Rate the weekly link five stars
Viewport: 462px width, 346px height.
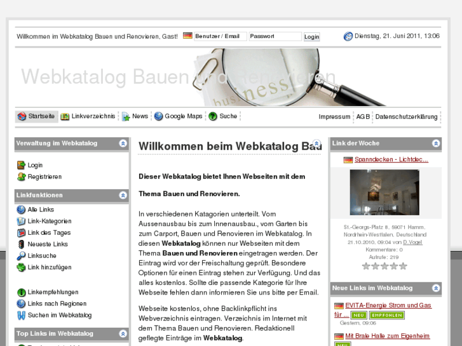(x=403, y=266)
